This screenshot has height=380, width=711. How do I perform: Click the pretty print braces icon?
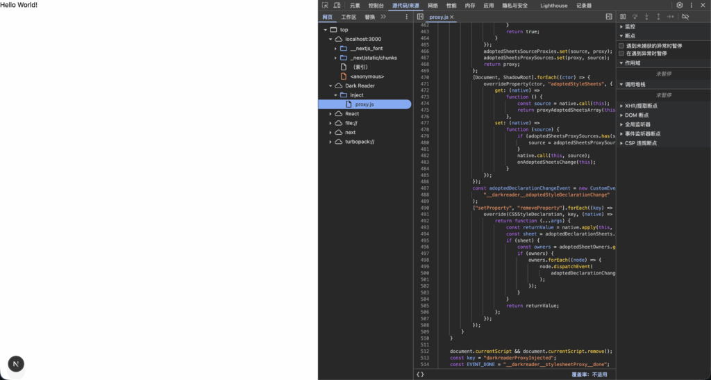coord(420,374)
